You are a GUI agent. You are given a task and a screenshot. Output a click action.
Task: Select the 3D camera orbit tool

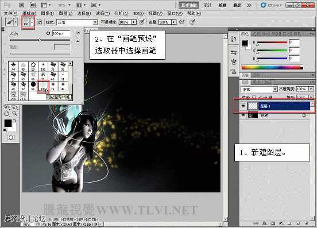[14, 107]
